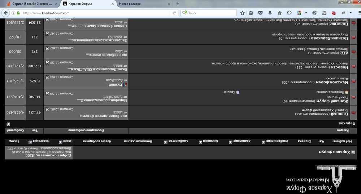Open the Петиции Харькова forum link
Viewport: 361px width, 194px height.
[x=330, y=38]
